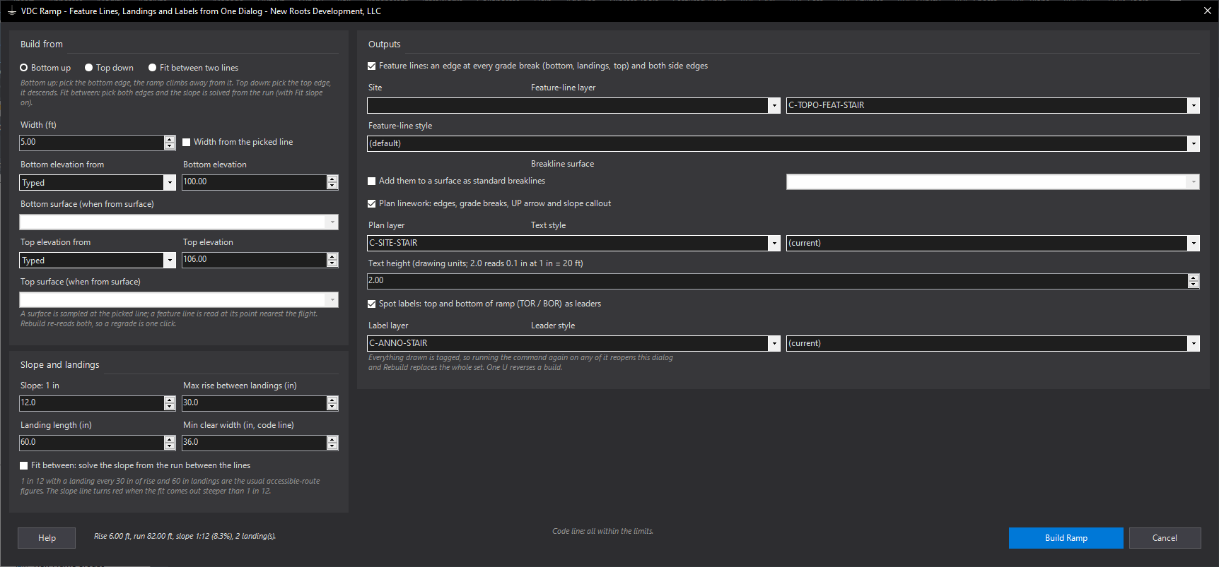Click the Slope 1 in input field
This screenshot has width=1219, height=567.
[92, 403]
